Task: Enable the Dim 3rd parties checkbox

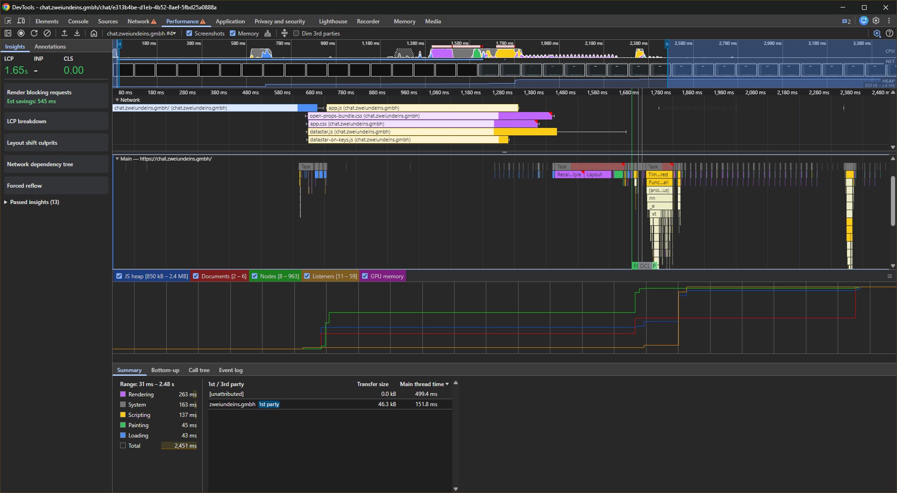Action: [296, 33]
